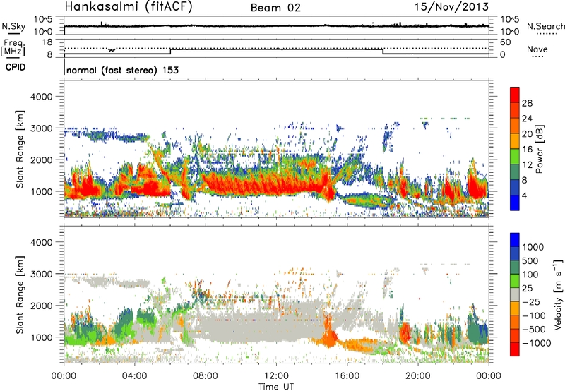Viewport: 565px width, 391px height.
Task: Click the yellow 16-20 dB power swatch
Action: pyautogui.click(x=515, y=141)
